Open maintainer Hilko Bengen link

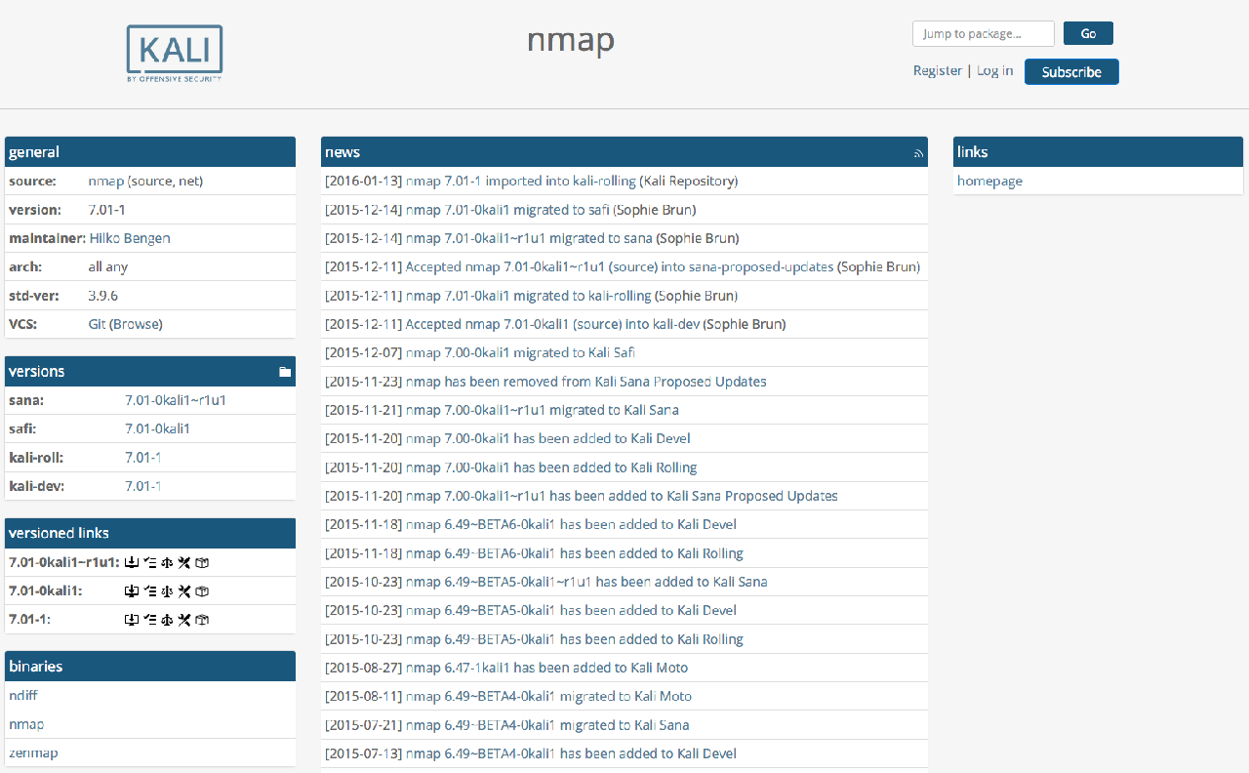coord(128,238)
